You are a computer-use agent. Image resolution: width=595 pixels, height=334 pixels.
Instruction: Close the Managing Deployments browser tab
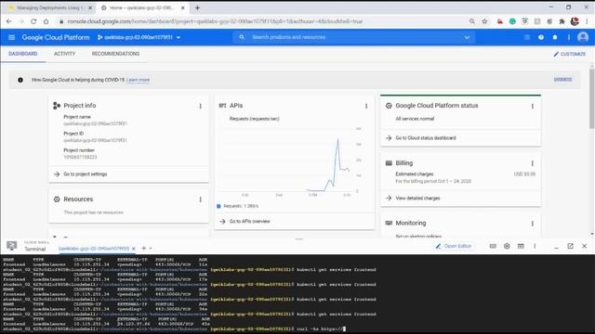90,8
